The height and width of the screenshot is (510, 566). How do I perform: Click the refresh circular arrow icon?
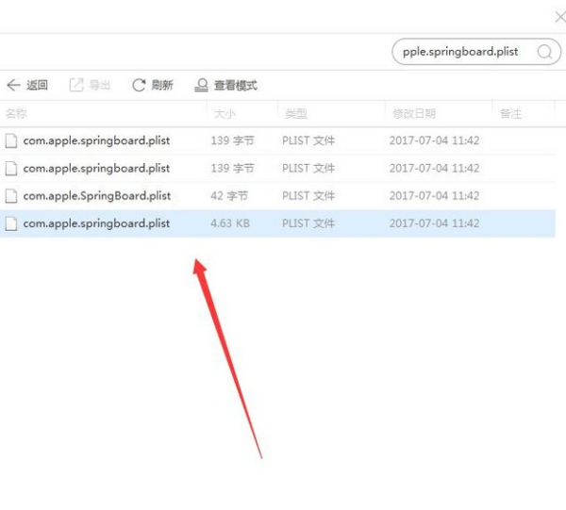pyautogui.click(x=139, y=85)
